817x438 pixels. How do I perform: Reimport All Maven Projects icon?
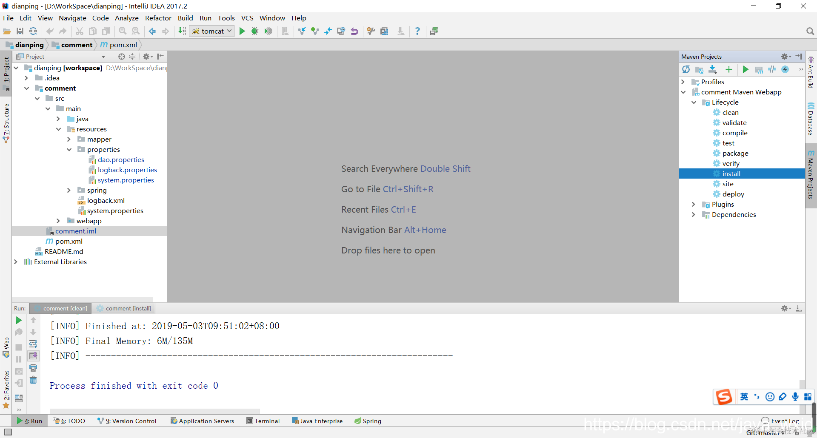click(686, 69)
